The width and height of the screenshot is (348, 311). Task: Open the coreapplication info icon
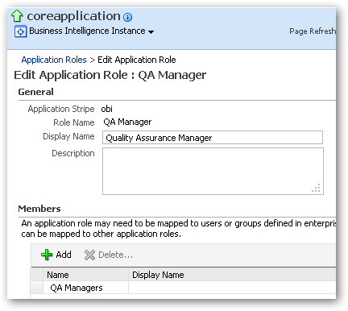[x=127, y=17]
